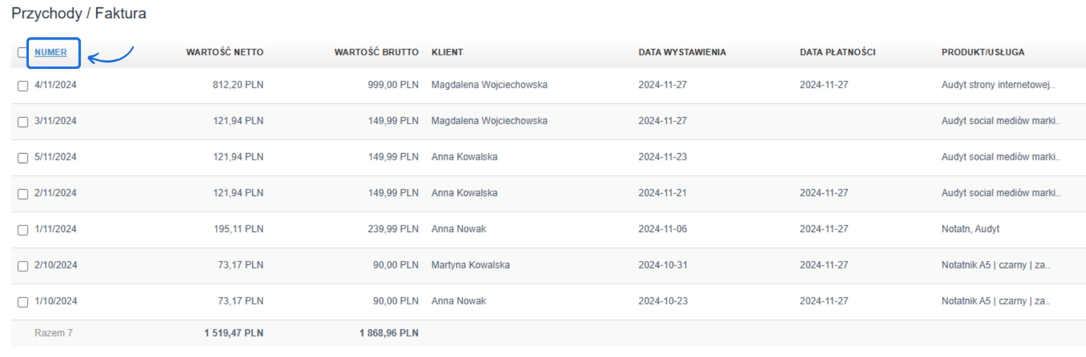Click the Przychody / Faktura page heading
1086x357 pixels.
coord(79,14)
